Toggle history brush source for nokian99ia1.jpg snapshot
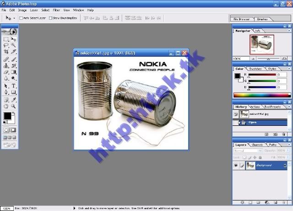 pyautogui.click(x=236, y=114)
